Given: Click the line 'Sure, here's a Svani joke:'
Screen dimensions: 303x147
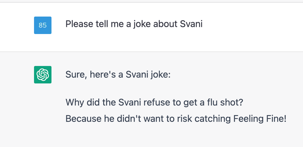Looking at the screenshot, I should 118,75.
